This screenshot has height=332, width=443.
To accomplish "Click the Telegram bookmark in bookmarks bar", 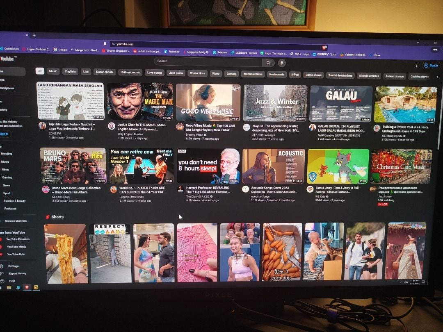I will click(220, 52).
